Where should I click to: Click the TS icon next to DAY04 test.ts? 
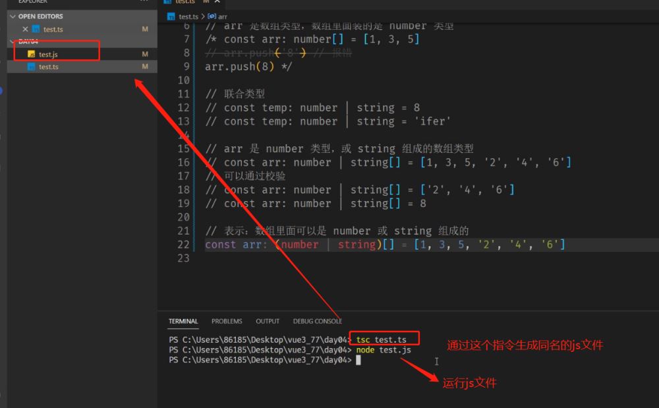pyautogui.click(x=31, y=67)
